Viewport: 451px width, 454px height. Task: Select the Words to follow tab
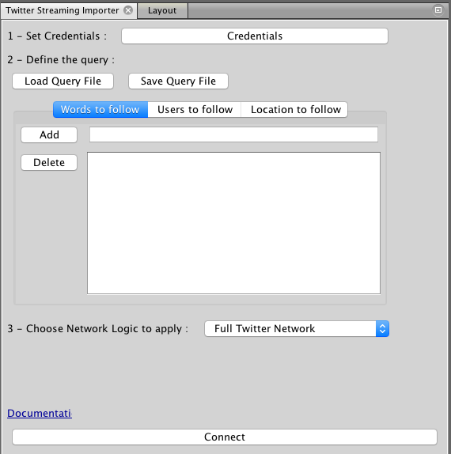click(x=100, y=109)
